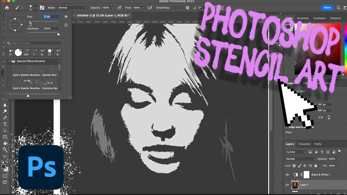The width and height of the screenshot is (347, 195).
Task: Lock all layer attributes padlock
Action: [x=316, y=166]
